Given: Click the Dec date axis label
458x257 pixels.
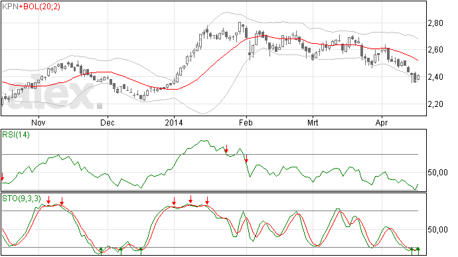Looking at the screenshot, I should [x=107, y=122].
